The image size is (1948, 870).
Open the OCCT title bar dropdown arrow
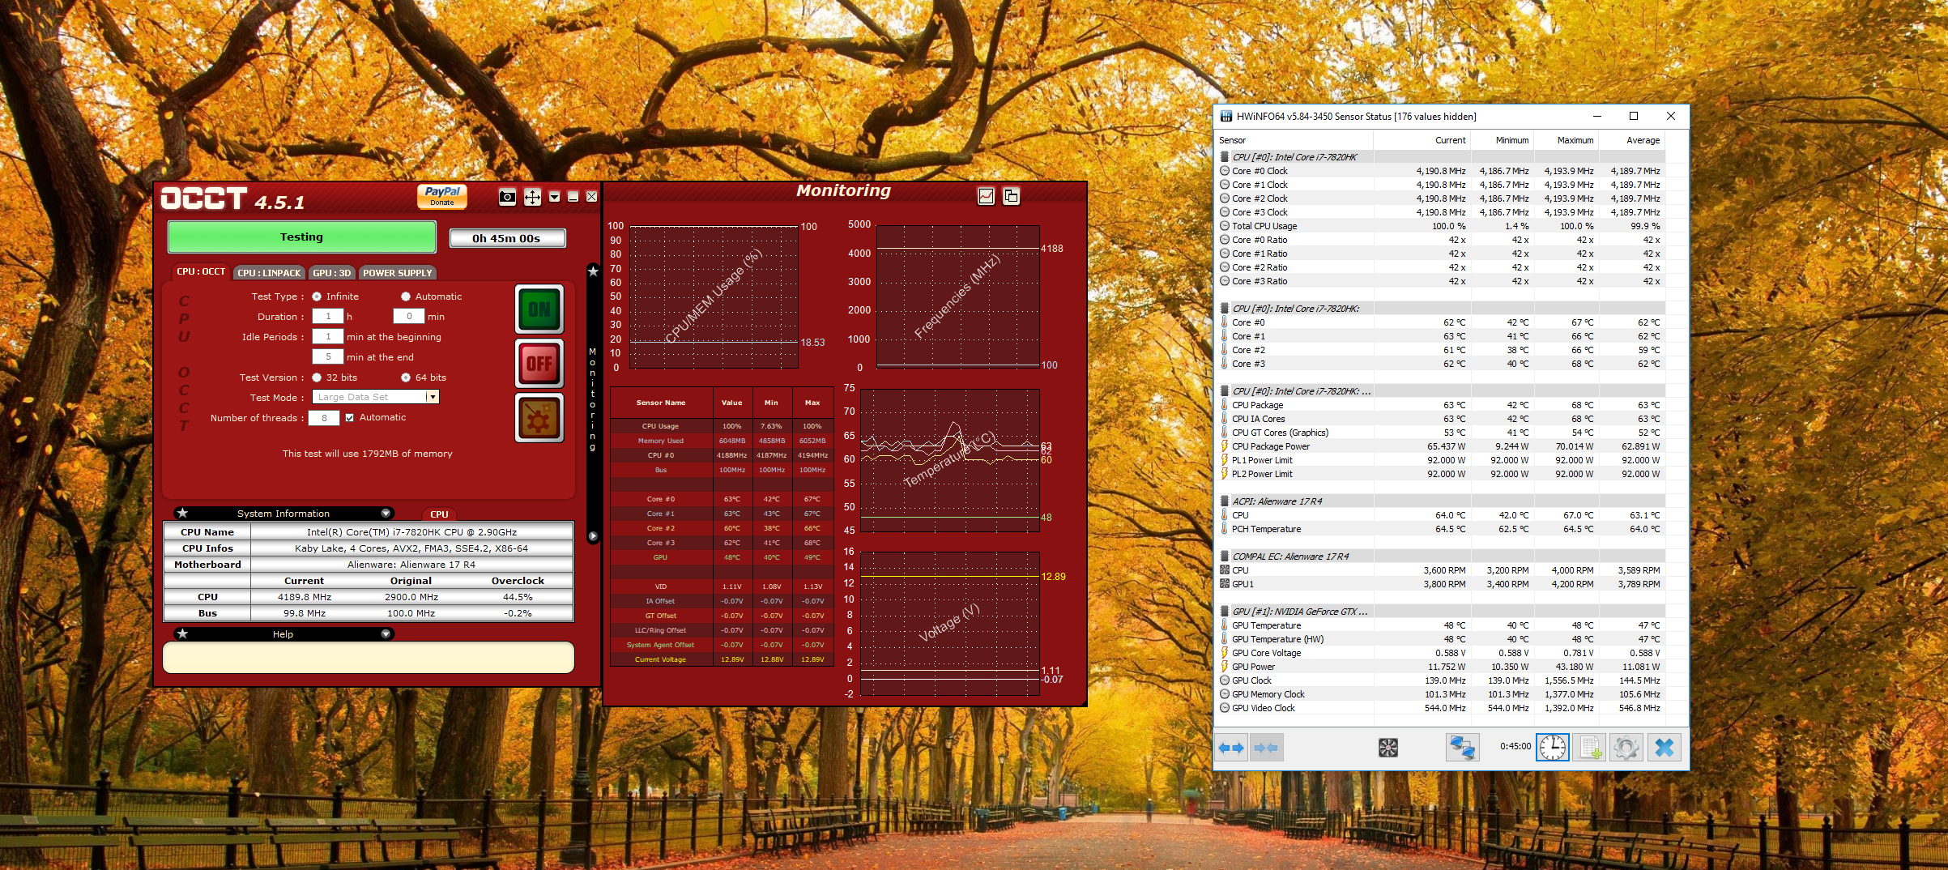(x=555, y=197)
